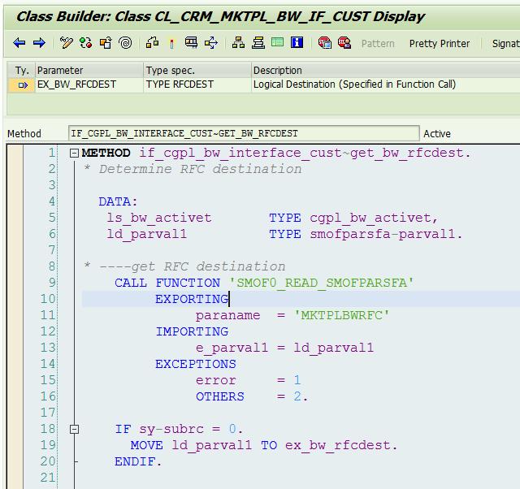Click the Test/Execute icon
This screenshot has width=520, height=489.
click(x=192, y=43)
